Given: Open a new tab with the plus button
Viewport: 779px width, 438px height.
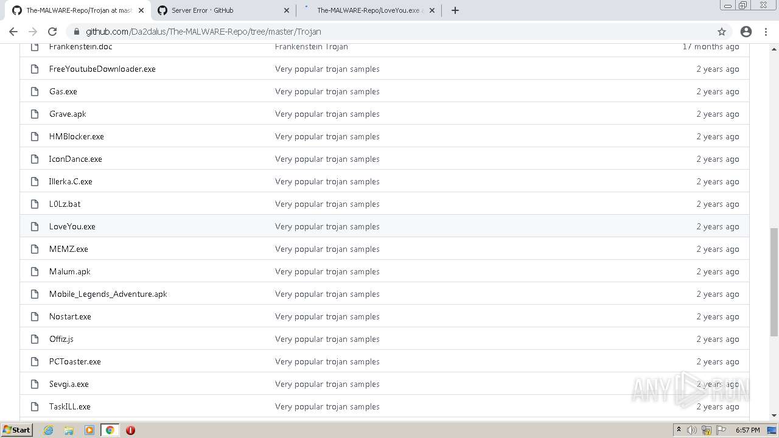Looking at the screenshot, I should (455, 10).
